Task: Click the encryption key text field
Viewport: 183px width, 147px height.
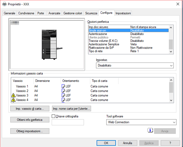Action: (68, 122)
